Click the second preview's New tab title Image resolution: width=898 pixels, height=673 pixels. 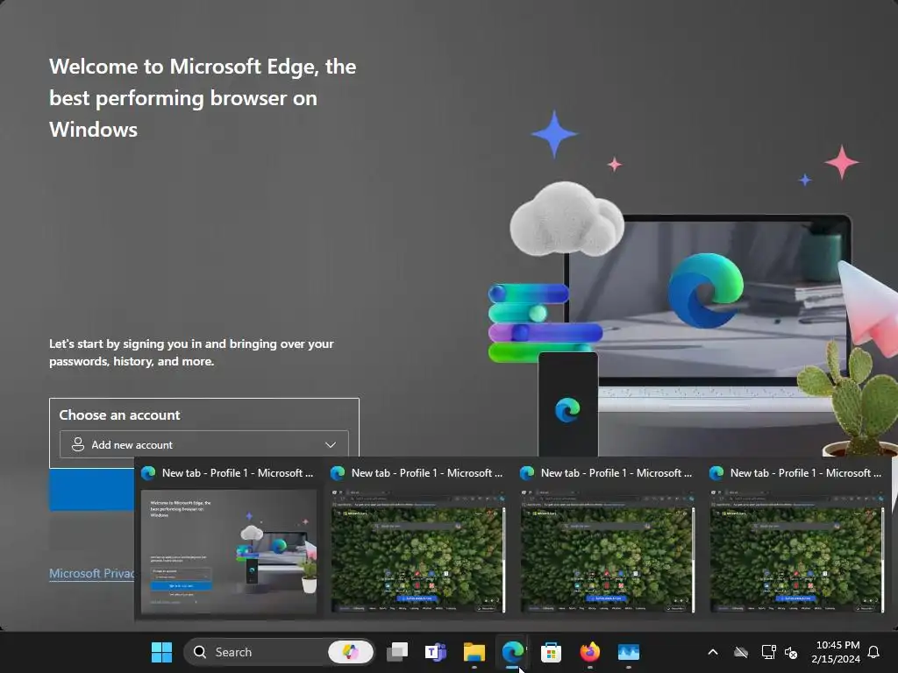pyautogui.click(x=427, y=473)
